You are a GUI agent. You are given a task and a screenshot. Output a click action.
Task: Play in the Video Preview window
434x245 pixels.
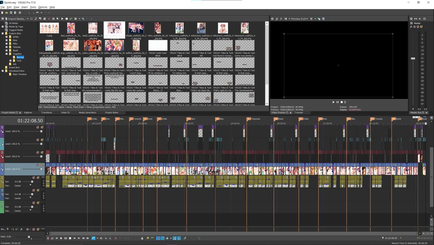click(x=333, y=102)
